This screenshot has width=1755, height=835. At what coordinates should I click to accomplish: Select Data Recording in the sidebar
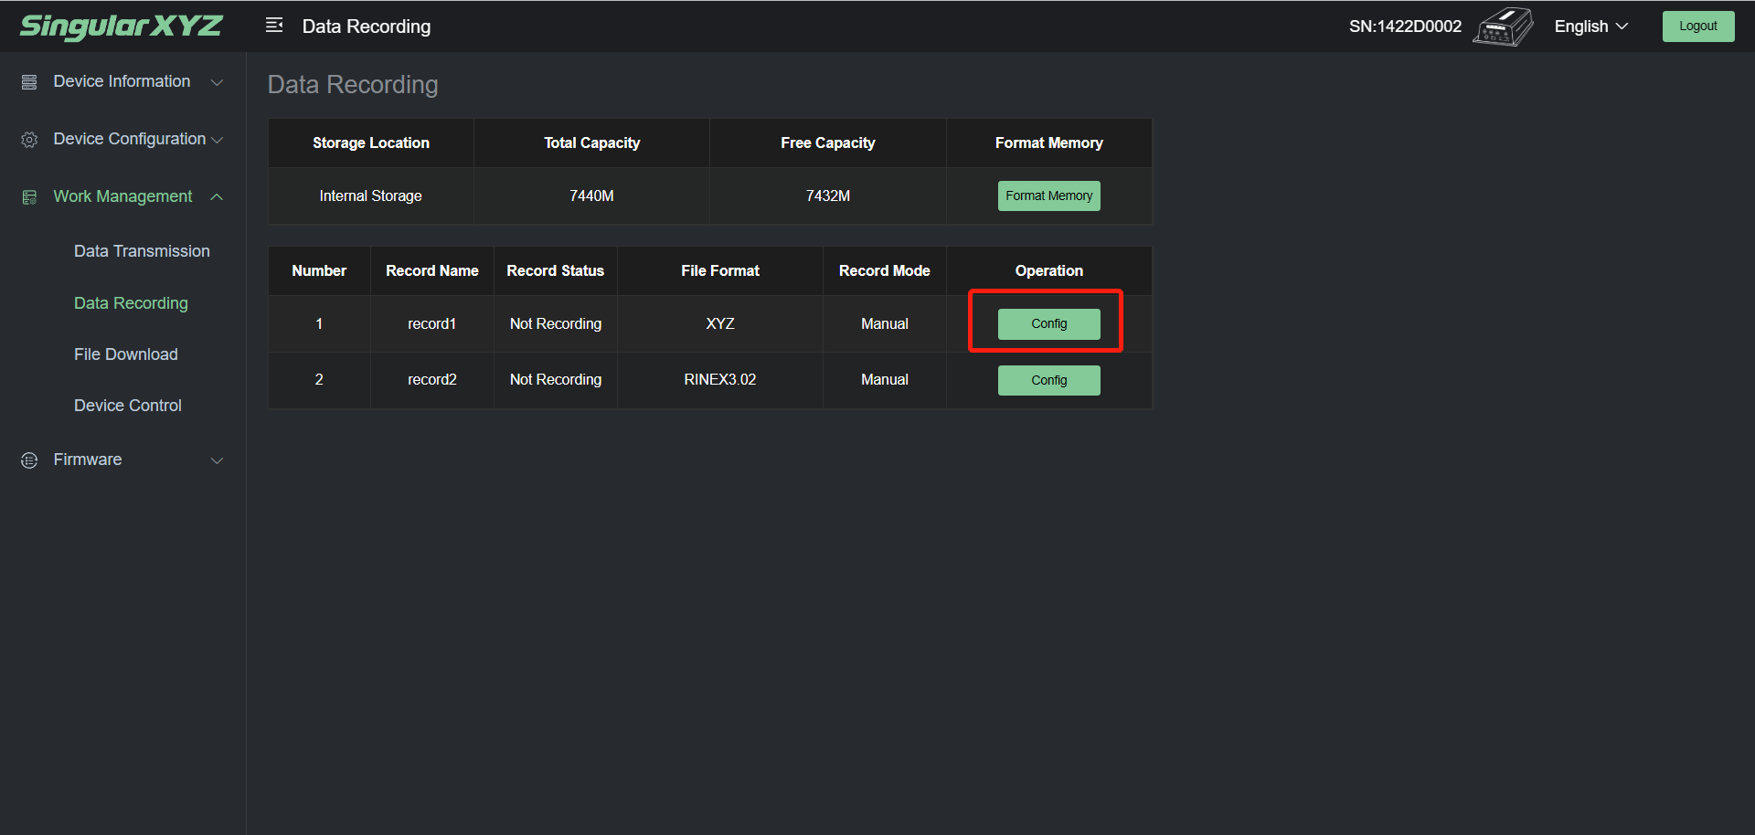[x=131, y=303]
